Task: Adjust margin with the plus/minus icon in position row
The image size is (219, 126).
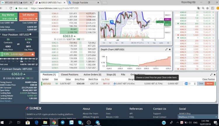Action: click(114, 84)
